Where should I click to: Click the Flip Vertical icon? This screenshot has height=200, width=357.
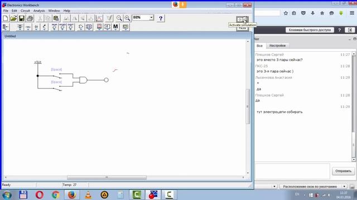(83, 18)
